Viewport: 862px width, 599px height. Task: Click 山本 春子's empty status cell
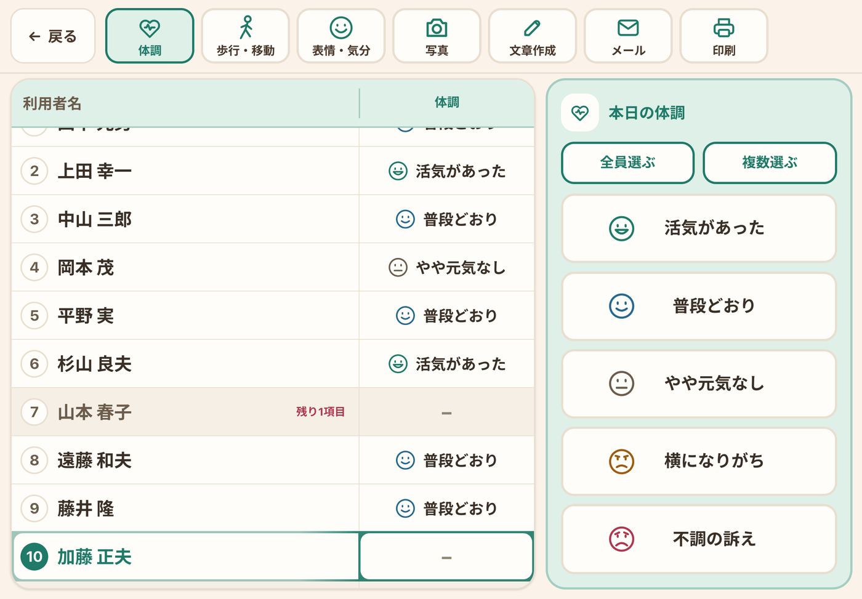[x=446, y=412]
